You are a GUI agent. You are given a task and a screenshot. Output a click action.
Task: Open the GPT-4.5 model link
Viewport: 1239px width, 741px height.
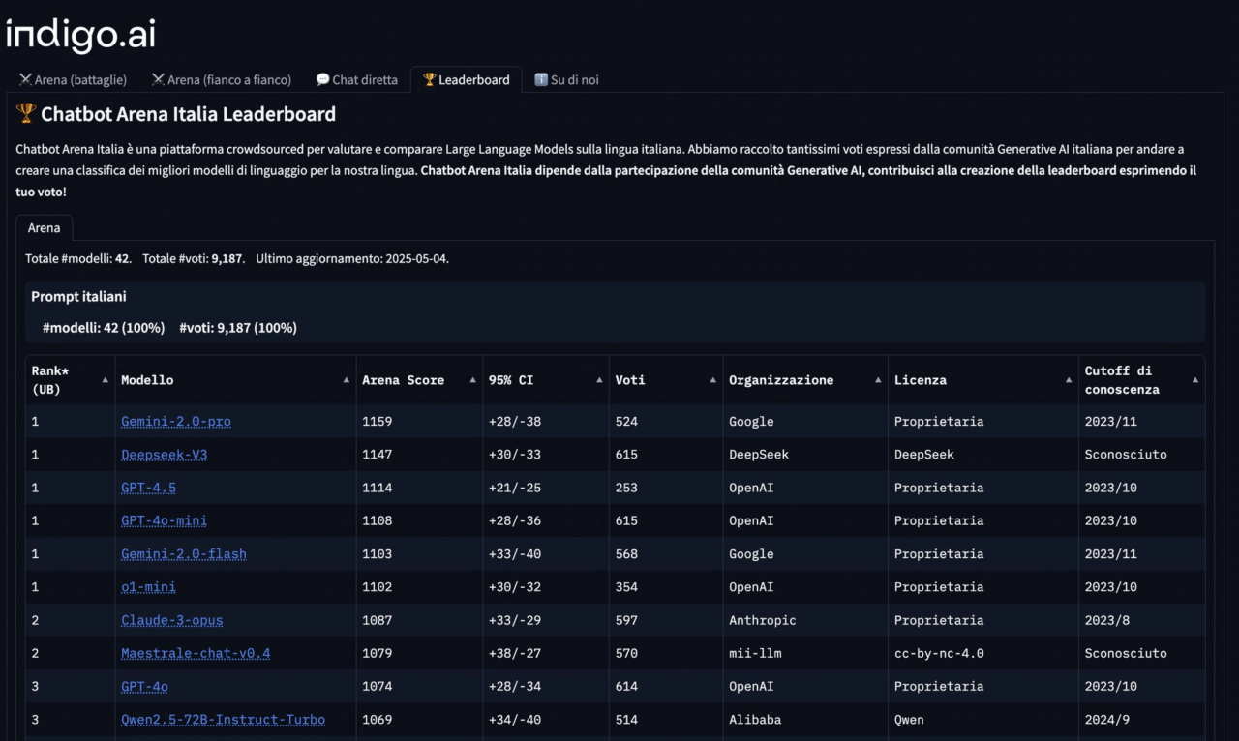tap(148, 488)
